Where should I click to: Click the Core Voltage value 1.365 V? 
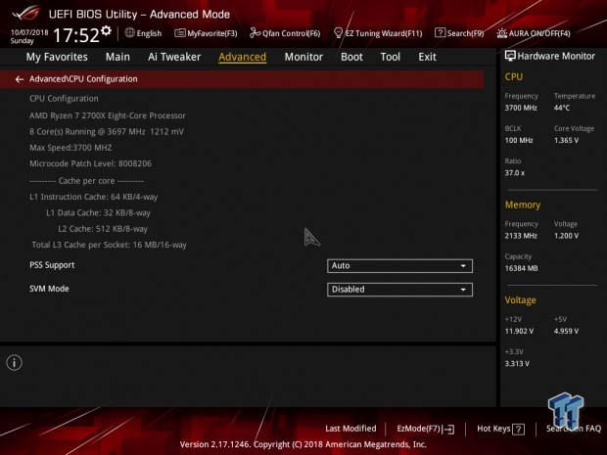point(566,140)
